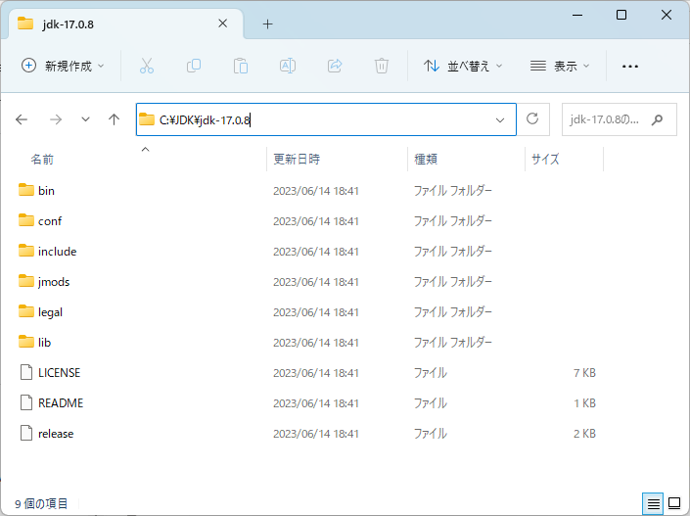690x516 pixels.
Task: Sort by 種類 column header
Action: [426, 159]
